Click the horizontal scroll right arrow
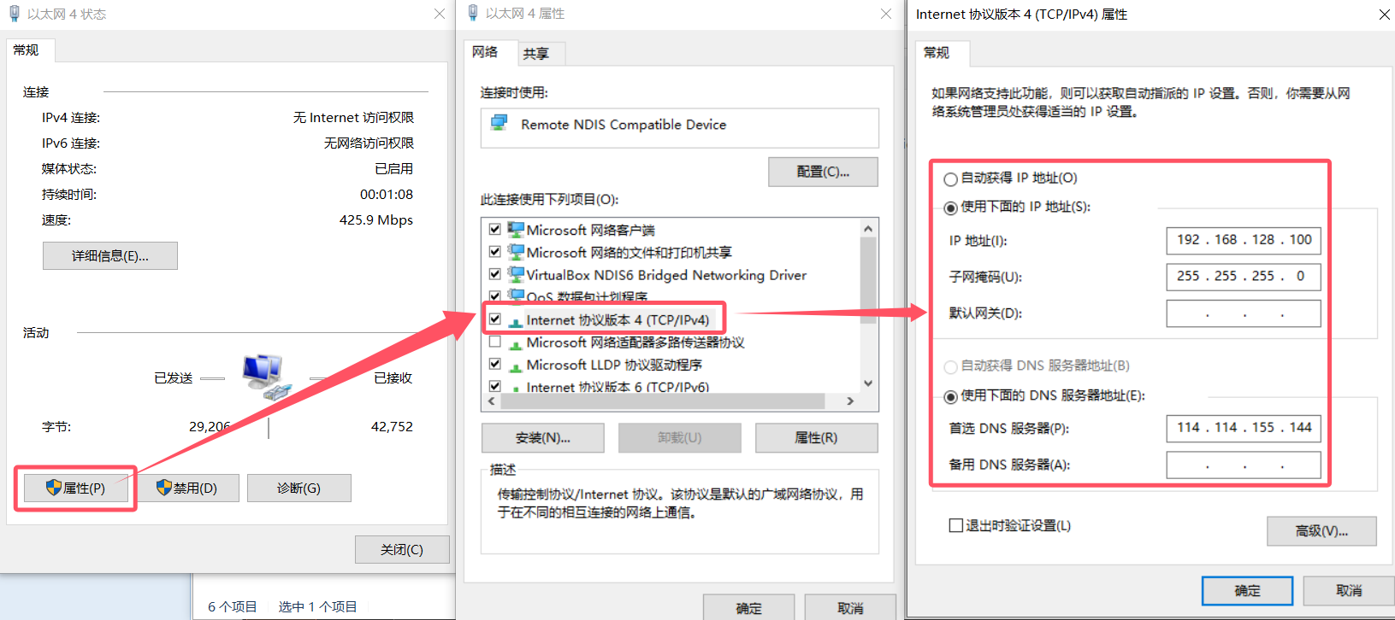 850,401
